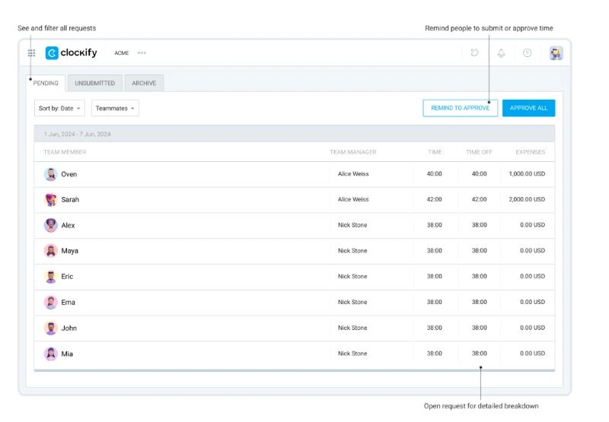Open the Teammates filter dropdown
The width and height of the screenshot is (609, 422).
(x=115, y=109)
